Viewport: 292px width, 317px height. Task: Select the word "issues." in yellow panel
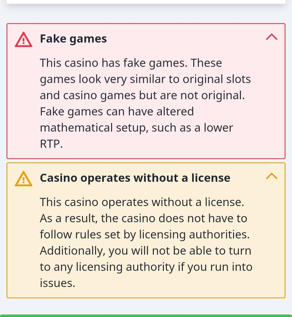tap(58, 283)
